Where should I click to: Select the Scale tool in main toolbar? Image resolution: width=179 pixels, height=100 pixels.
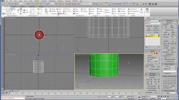[x=44, y=4]
